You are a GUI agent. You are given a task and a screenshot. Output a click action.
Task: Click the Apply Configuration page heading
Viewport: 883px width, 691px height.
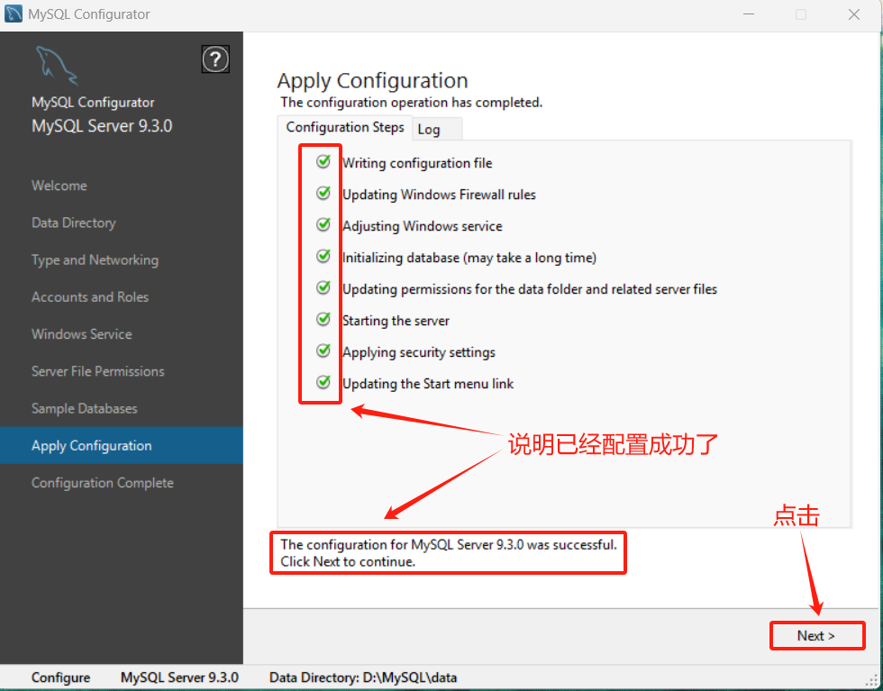click(373, 81)
